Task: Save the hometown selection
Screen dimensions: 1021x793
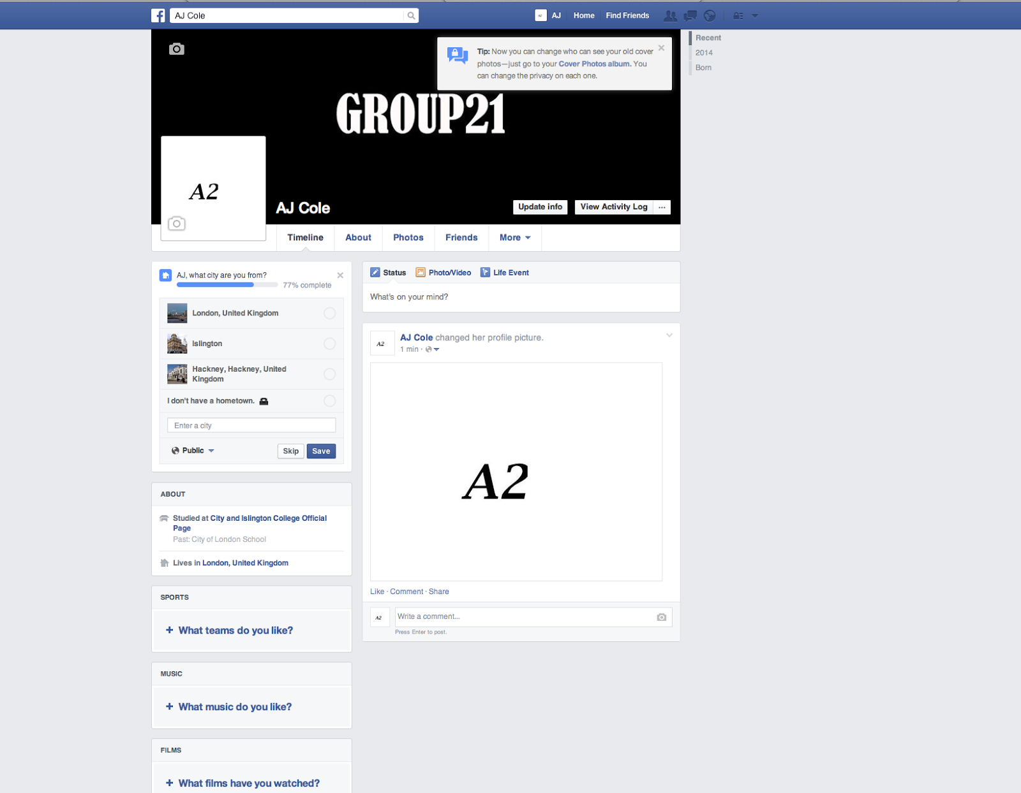Action: (321, 451)
